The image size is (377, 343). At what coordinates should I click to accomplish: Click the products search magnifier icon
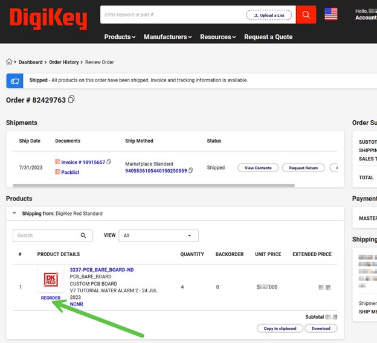tap(84, 236)
